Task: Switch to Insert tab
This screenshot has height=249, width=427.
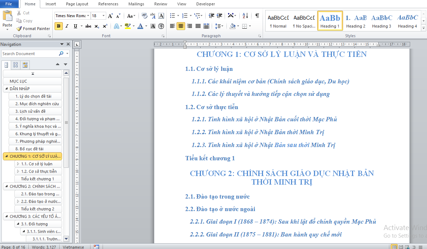Action: coord(51,4)
